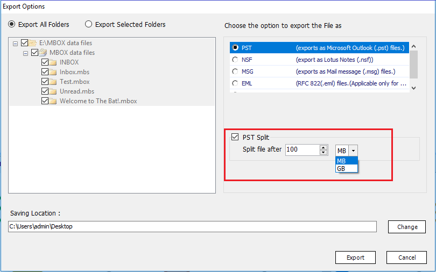This screenshot has height=272, width=436.
Task: Select the Inbox.mbs tree label
Action: [x=74, y=72]
